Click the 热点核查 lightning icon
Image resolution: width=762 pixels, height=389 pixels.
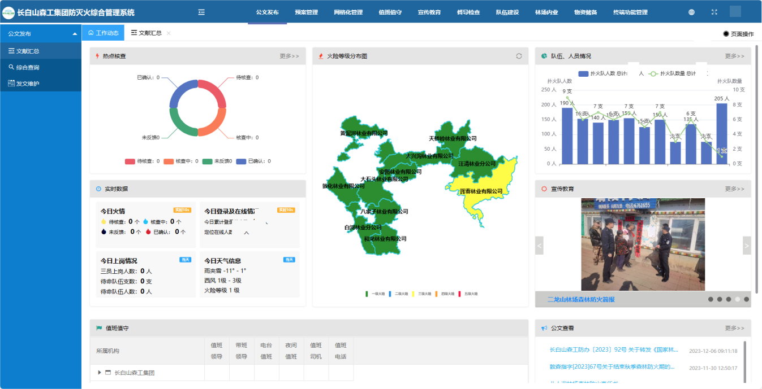pyautogui.click(x=97, y=56)
